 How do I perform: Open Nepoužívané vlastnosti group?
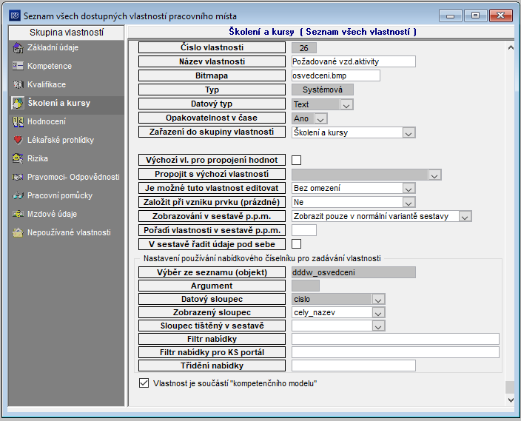(69, 232)
